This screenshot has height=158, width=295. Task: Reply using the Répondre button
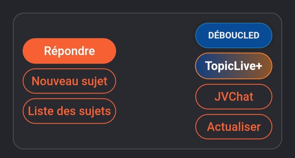[x=69, y=51]
